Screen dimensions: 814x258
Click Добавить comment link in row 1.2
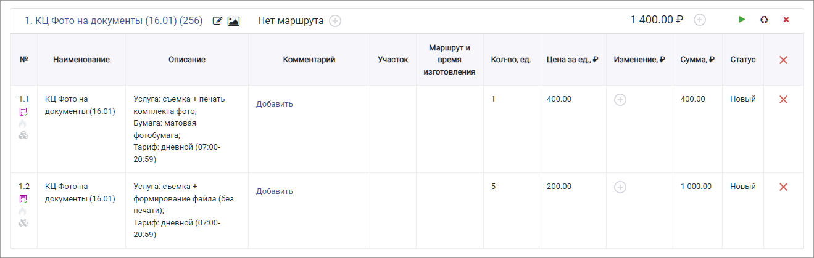275,191
